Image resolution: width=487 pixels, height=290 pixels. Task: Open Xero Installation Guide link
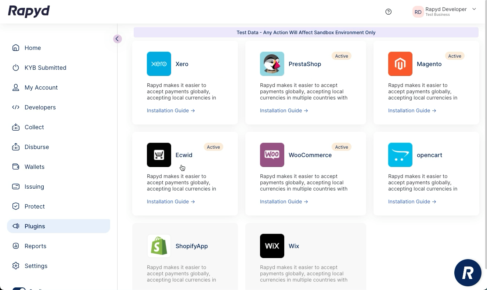tap(171, 110)
